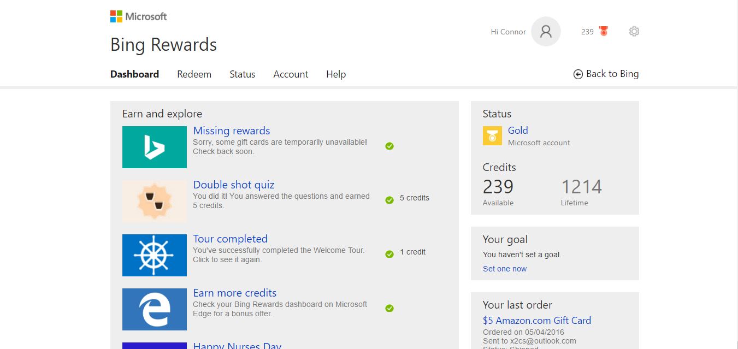Click the medal icon beside 239 credits
The height and width of the screenshot is (349, 738).
point(603,31)
